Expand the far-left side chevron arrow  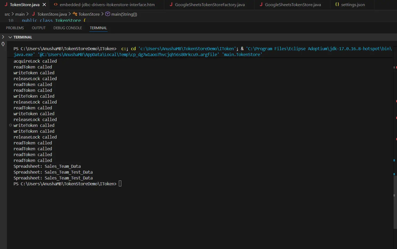(x=3, y=37)
